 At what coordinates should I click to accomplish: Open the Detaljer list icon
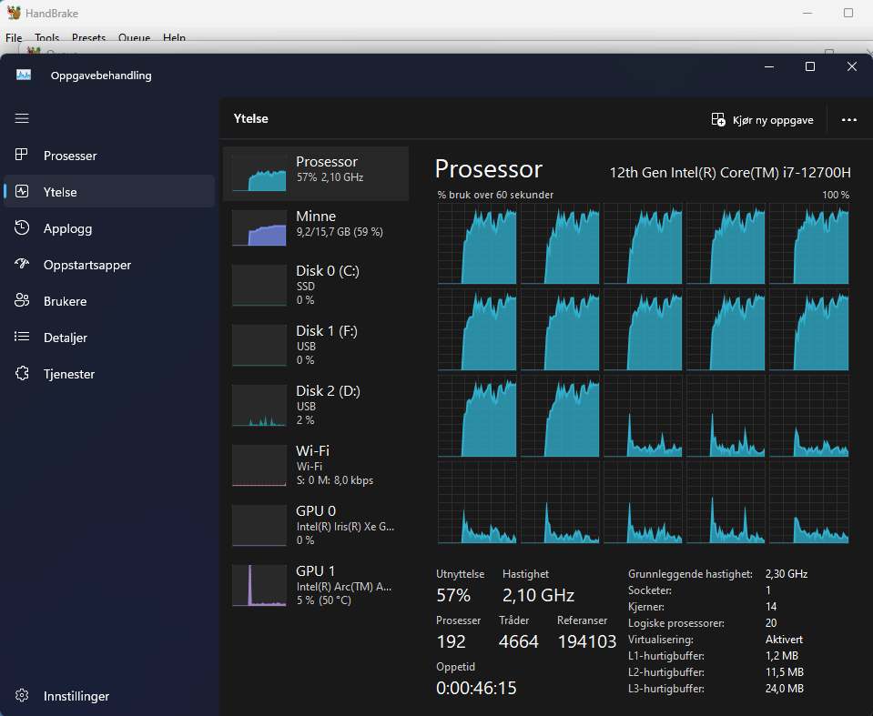click(x=23, y=338)
